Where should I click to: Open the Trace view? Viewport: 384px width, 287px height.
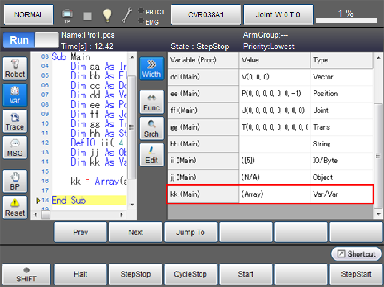tap(15, 121)
